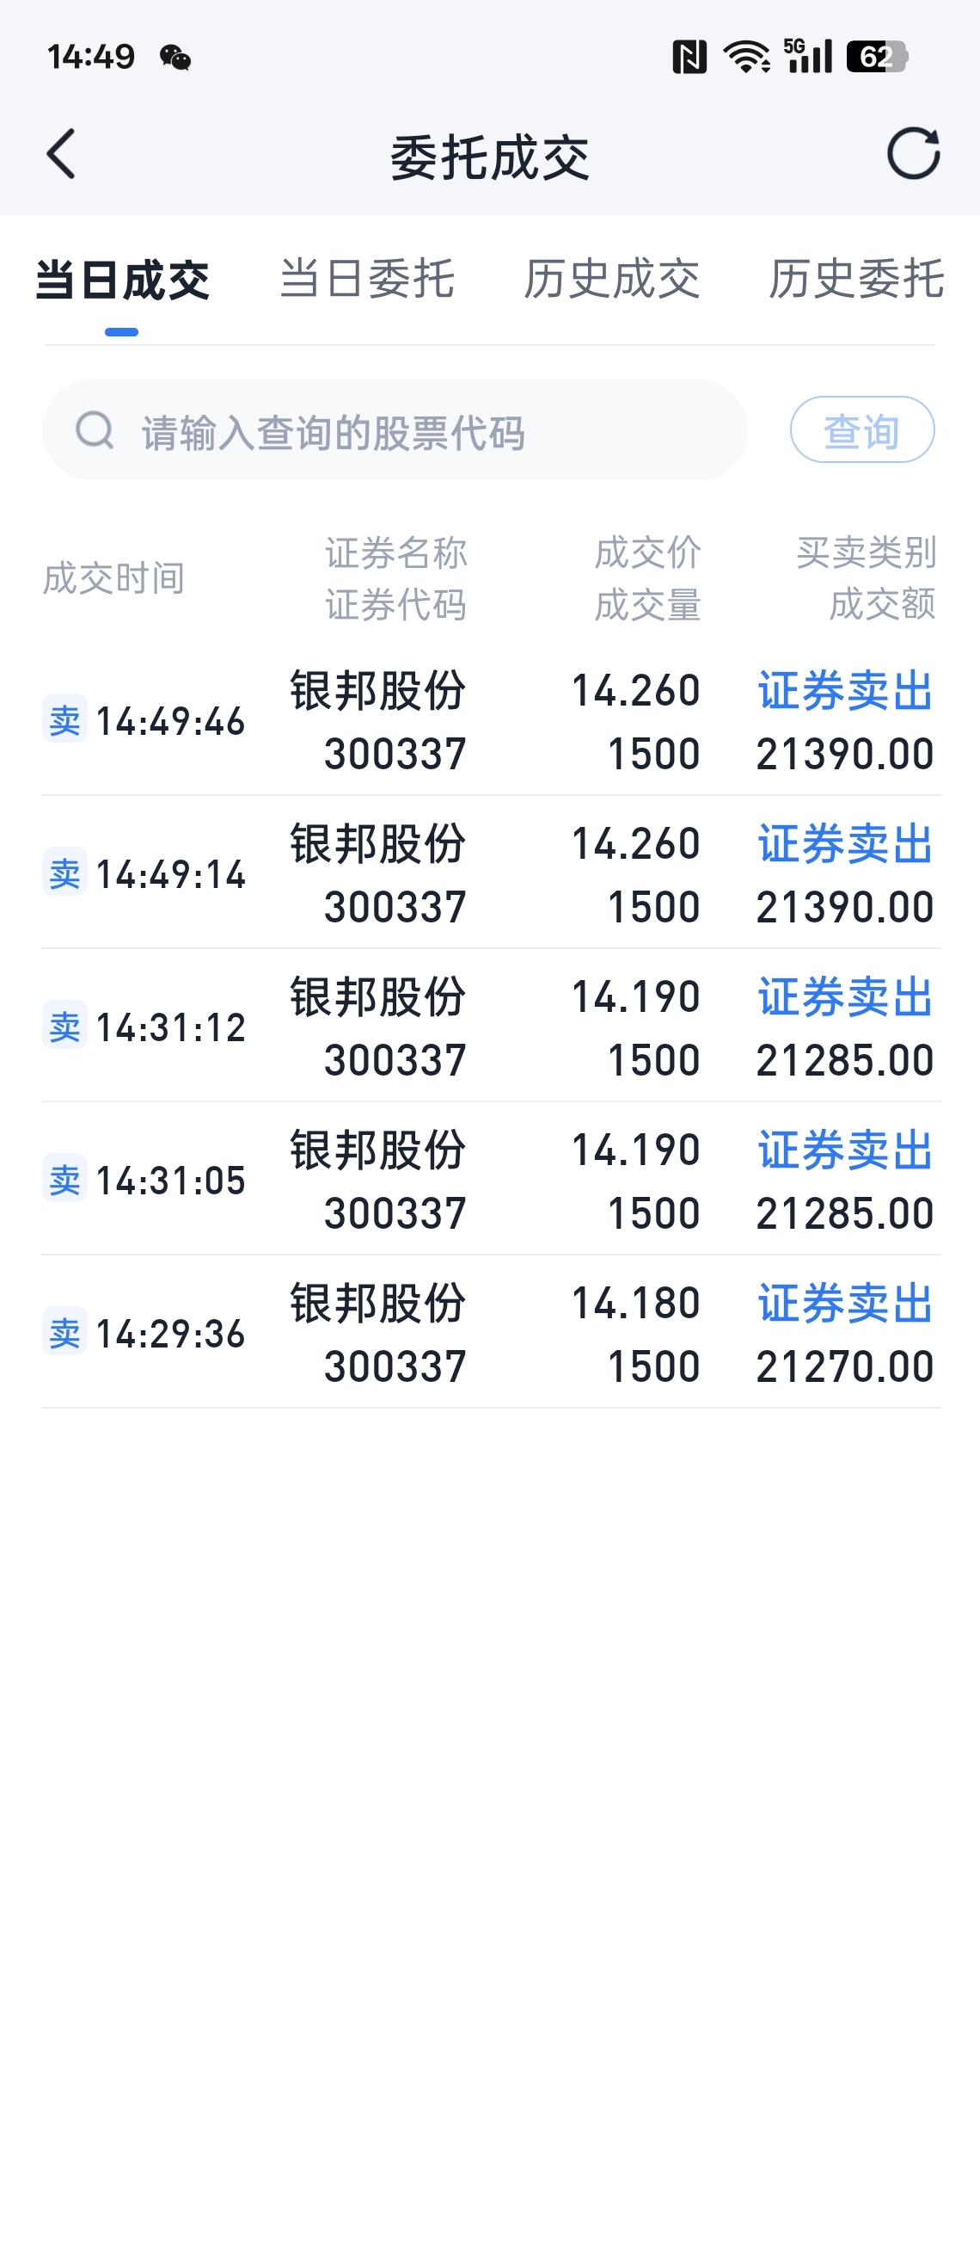This screenshot has width=980, height=2251.
Task: Tap the back arrow icon
Action: (61, 155)
